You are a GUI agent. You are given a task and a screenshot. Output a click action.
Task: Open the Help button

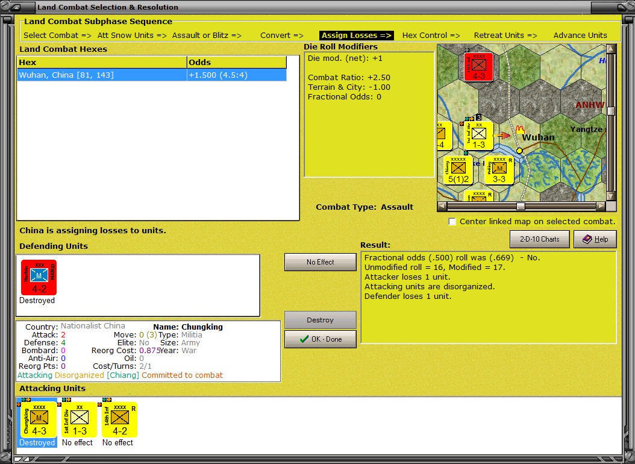pos(595,239)
